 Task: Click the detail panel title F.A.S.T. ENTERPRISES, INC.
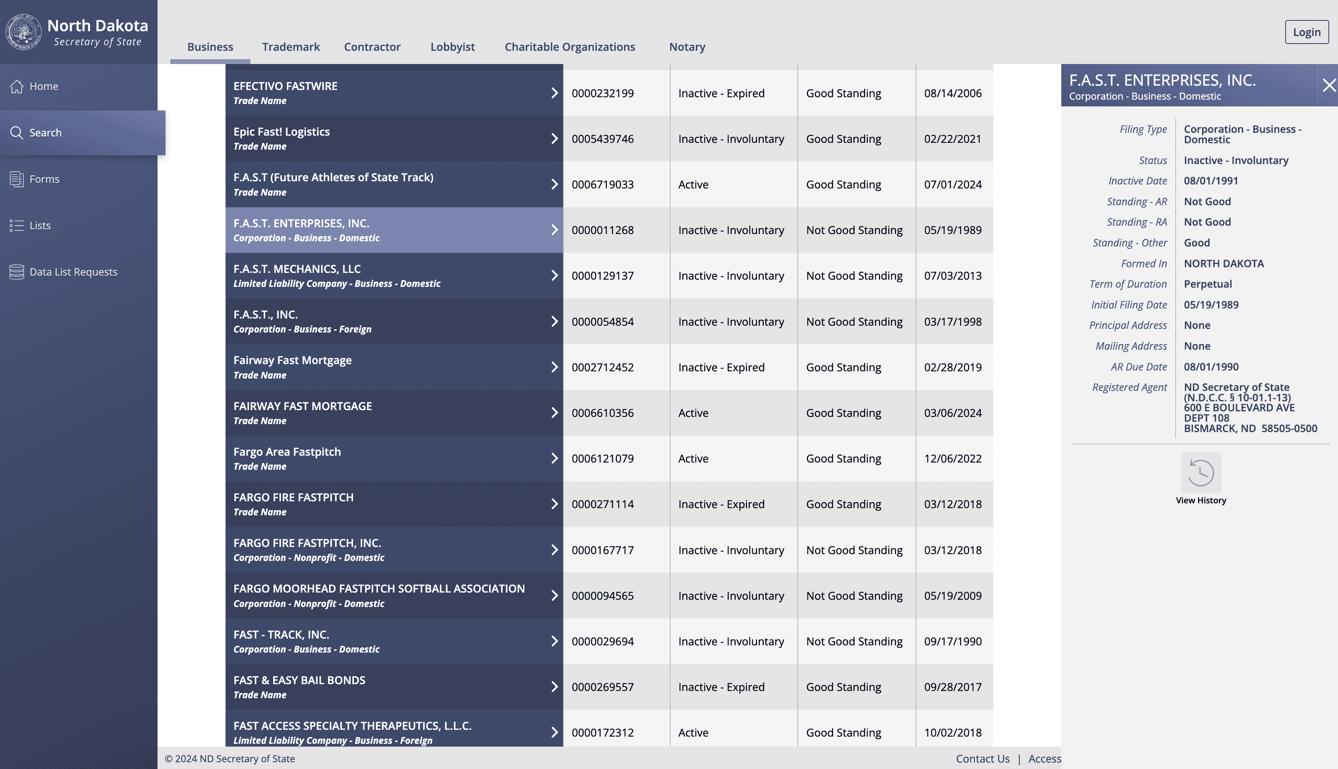point(1162,80)
